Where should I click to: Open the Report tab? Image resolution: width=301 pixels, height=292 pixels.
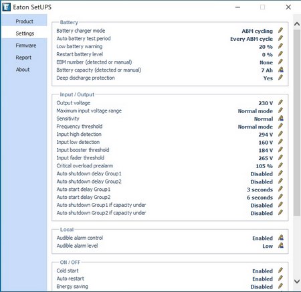pyautogui.click(x=23, y=58)
